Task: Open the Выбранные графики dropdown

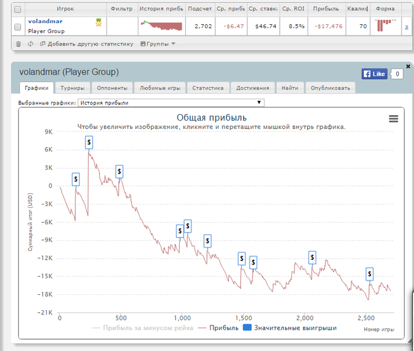Action: (172, 103)
